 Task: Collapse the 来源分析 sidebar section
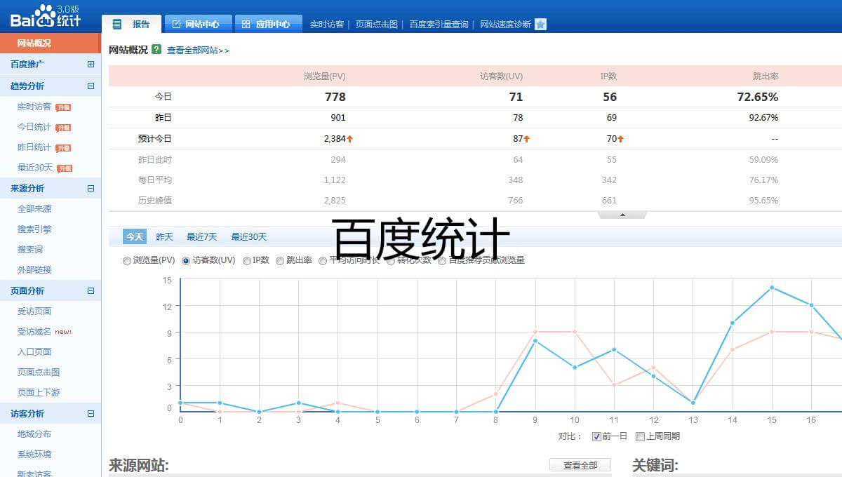coord(91,188)
